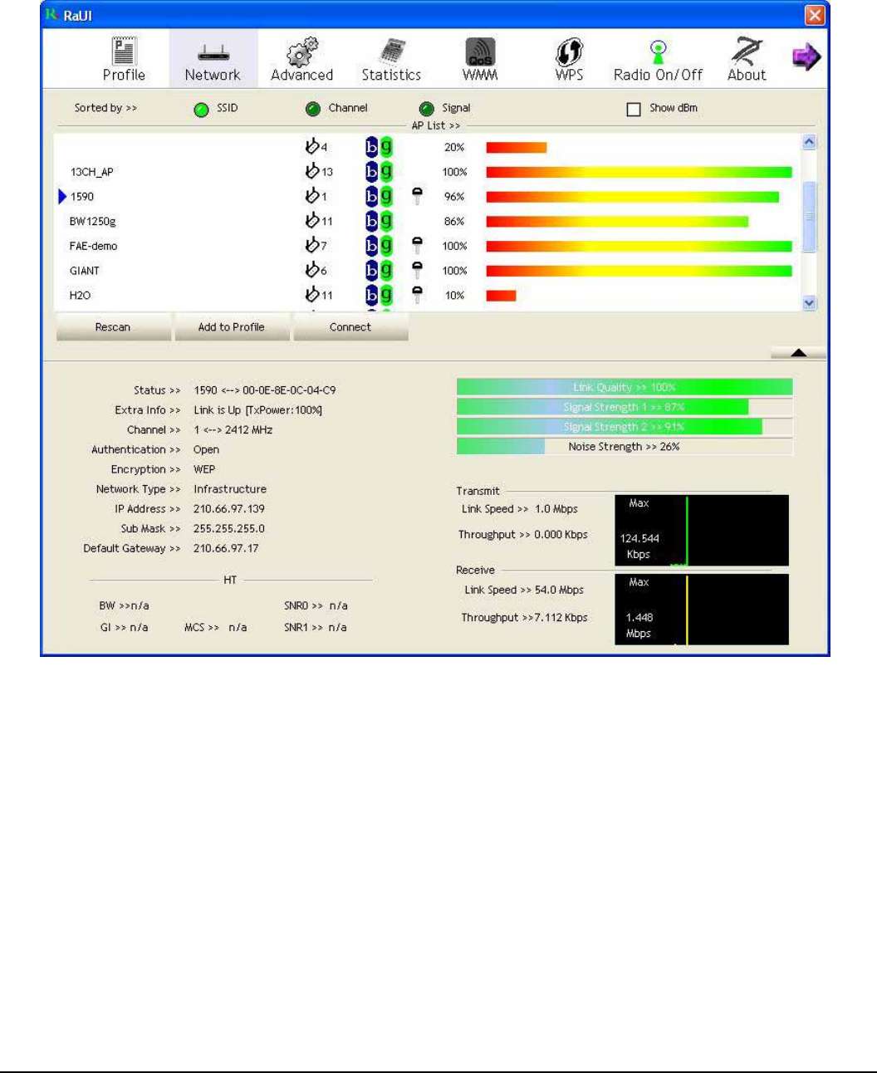This screenshot has width=877, height=1073.
Task: Click the Noise Strength 26% bar
Action: tap(625, 447)
